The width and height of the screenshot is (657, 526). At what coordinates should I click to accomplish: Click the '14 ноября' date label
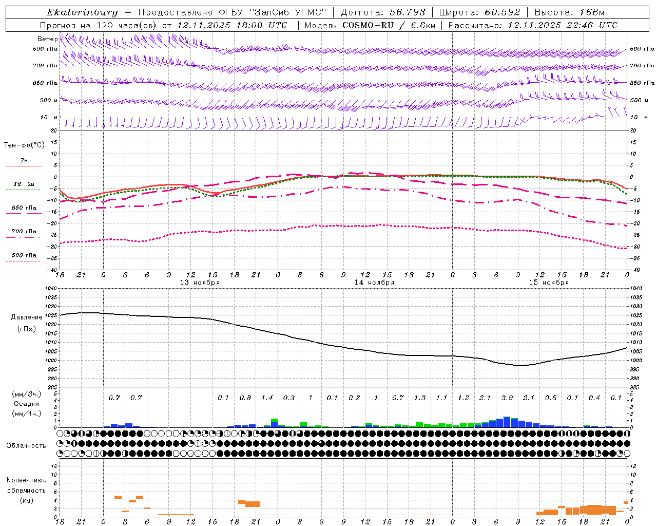pos(374,283)
